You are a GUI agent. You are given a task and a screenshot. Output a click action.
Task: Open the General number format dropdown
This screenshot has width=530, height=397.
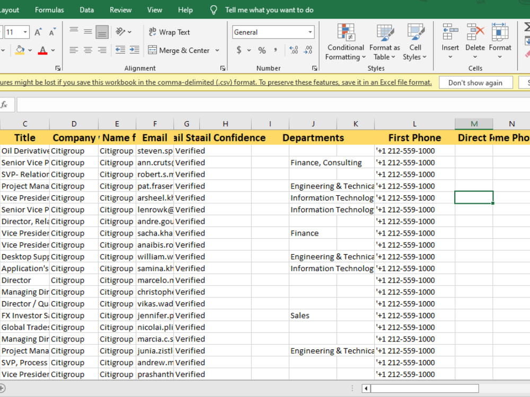click(310, 32)
